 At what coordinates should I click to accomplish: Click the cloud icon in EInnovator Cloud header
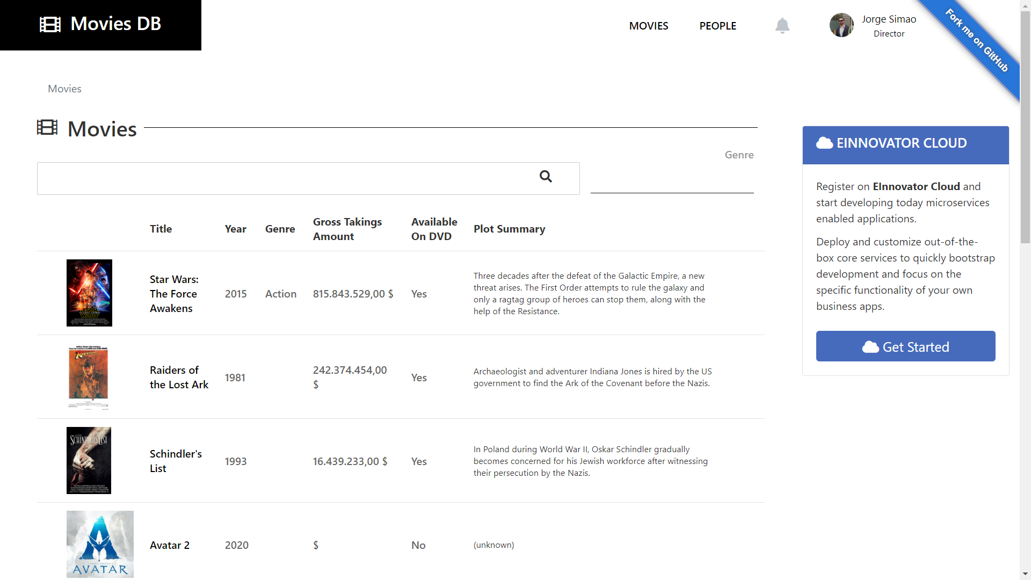pos(824,143)
